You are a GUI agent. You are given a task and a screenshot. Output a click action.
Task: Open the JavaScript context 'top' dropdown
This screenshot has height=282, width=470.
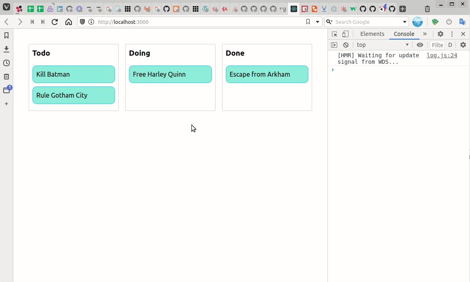[x=383, y=45]
